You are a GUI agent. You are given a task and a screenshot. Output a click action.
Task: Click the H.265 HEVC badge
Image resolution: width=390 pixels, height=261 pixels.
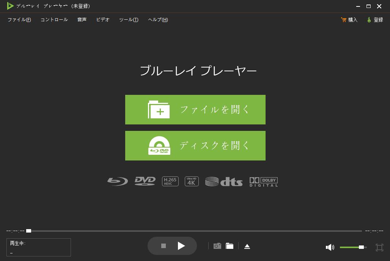coord(170,181)
